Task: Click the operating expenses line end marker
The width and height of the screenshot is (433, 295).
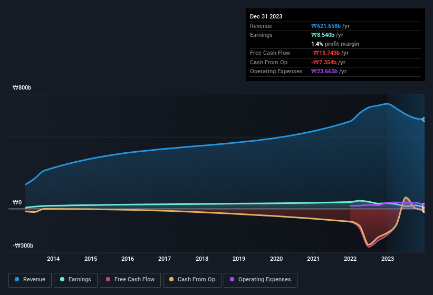Action: 424,205
